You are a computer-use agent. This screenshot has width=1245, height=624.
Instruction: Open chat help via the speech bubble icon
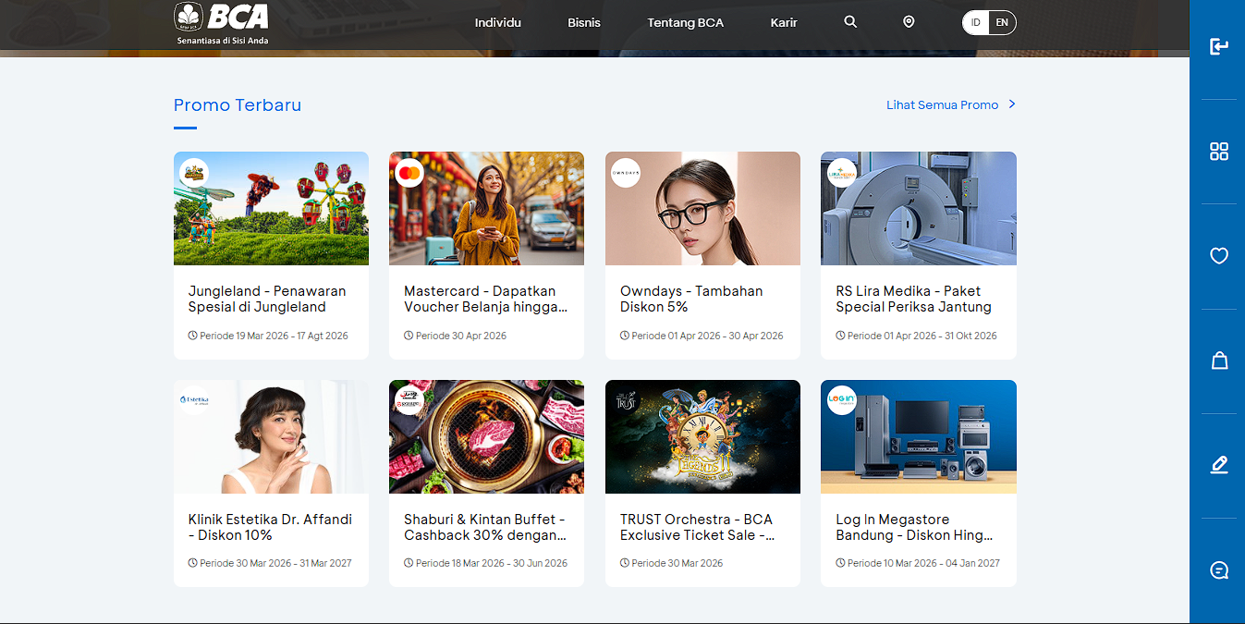tap(1218, 569)
